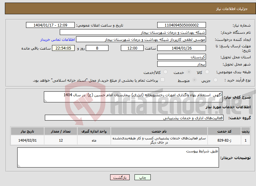The width and height of the screenshot is (256, 186).
Task: Select the متوسط purchase type radio
Action: [194, 80]
